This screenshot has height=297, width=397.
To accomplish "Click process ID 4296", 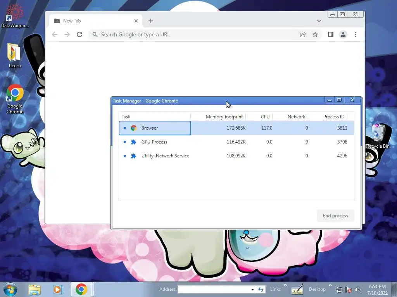I will [x=342, y=156].
